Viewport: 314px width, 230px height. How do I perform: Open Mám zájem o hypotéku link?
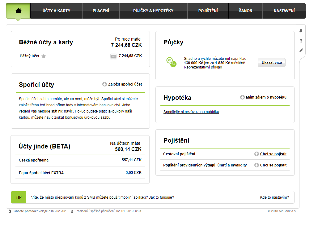tap(266, 97)
